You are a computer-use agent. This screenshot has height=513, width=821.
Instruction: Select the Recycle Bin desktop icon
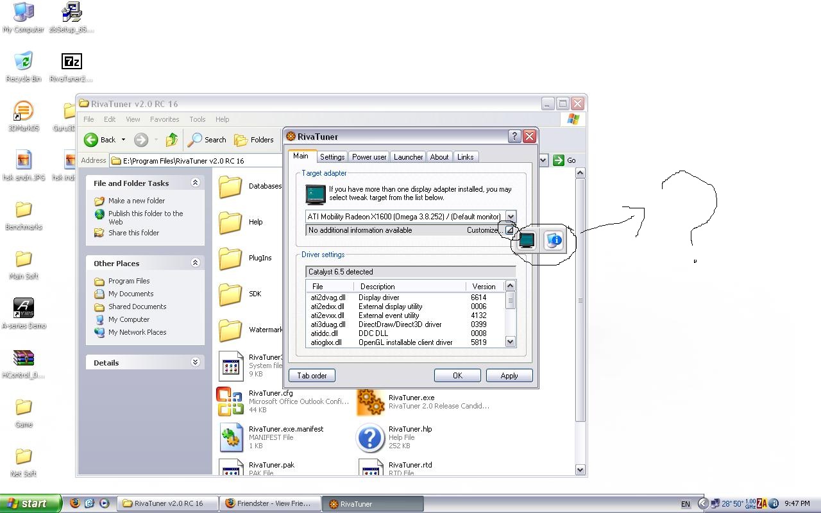coord(24,66)
